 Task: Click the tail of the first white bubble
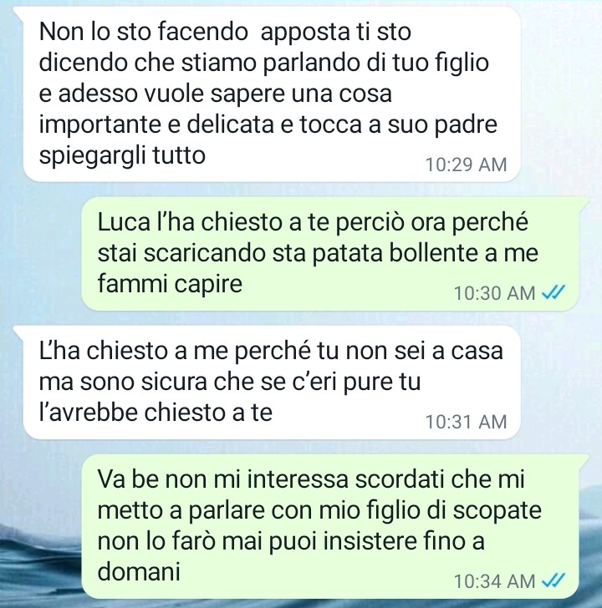pos(18,12)
